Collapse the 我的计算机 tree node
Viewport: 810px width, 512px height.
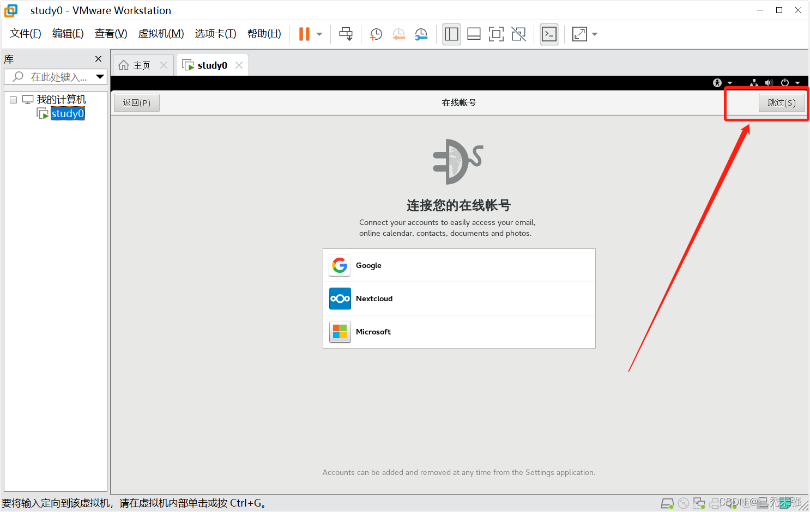coord(13,100)
